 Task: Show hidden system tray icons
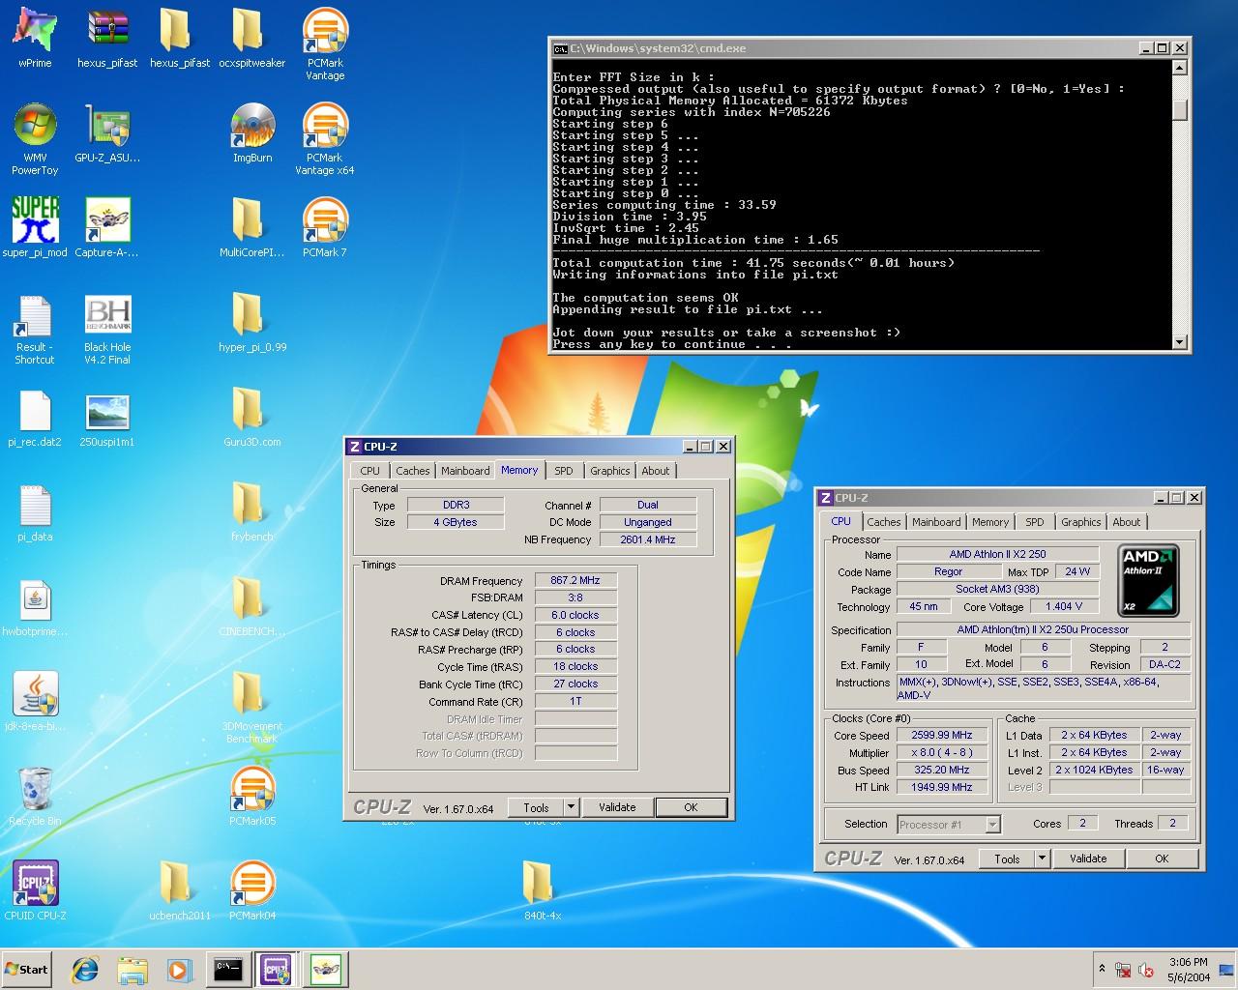(1102, 969)
